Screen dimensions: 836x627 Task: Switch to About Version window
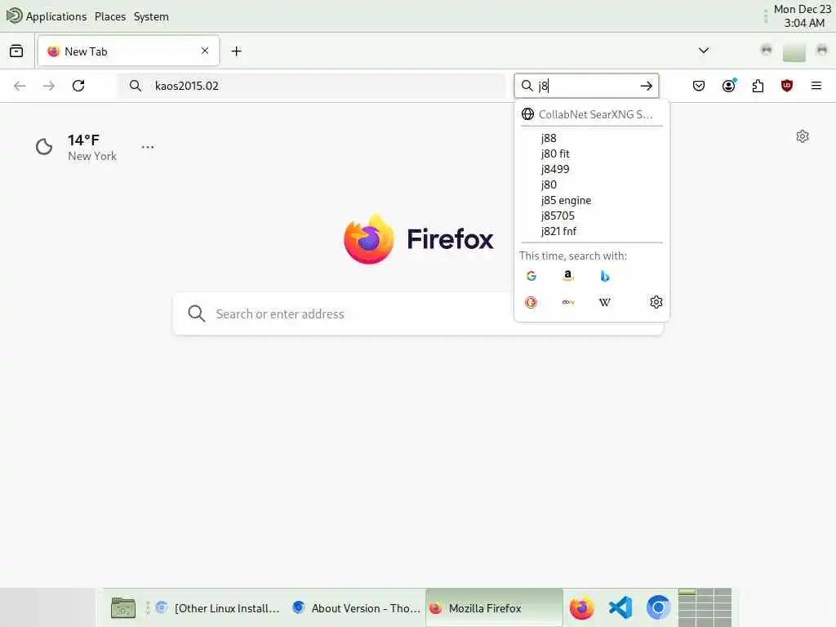[x=356, y=607]
